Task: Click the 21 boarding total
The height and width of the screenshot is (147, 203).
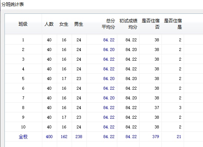Action: [179, 137]
